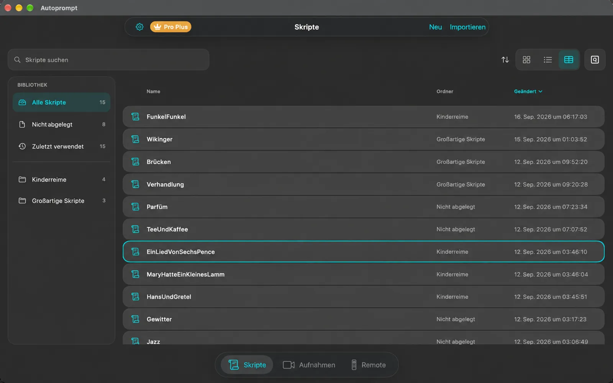Click the date 12. Sep. 2026 um 03:46:10
This screenshot has width=613, height=383.
(551, 252)
